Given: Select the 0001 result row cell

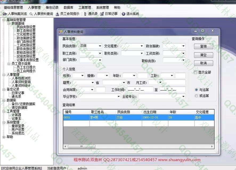Looking at the screenshot, I should point(76,117).
